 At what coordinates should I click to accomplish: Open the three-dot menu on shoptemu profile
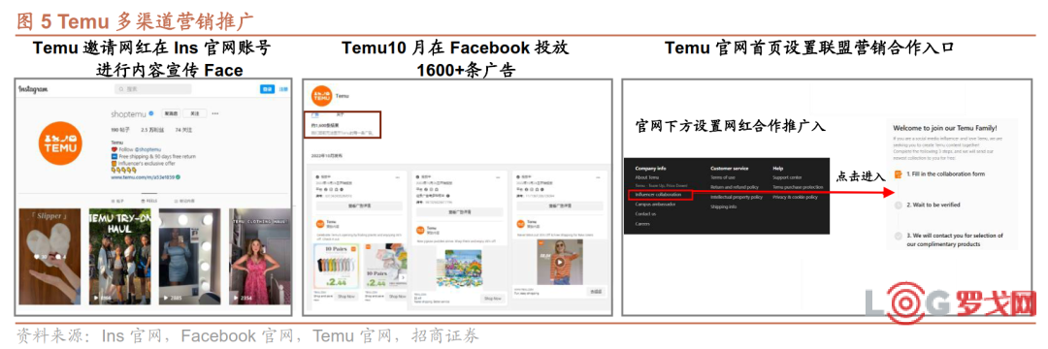[x=215, y=113]
